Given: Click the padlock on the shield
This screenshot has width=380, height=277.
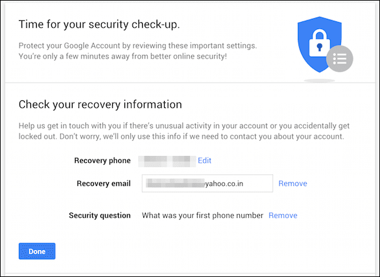Looking at the screenshot, I should 319,43.
